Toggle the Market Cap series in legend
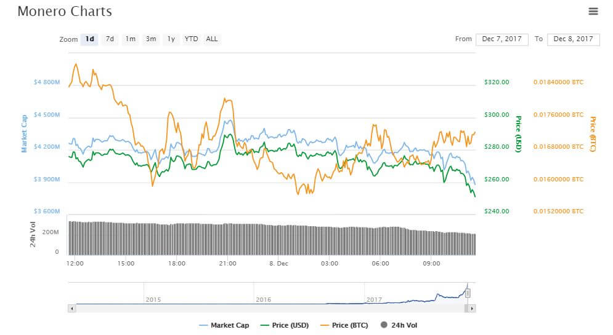The width and height of the screenshot is (613, 335). click(x=224, y=325)
